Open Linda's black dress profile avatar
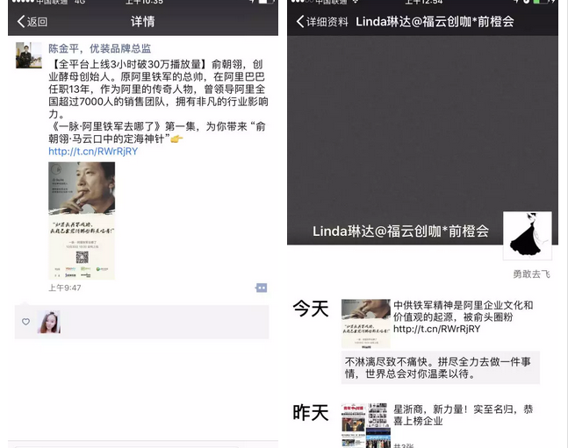The height and width of the screenshot is (448, 568). [528, 236]
